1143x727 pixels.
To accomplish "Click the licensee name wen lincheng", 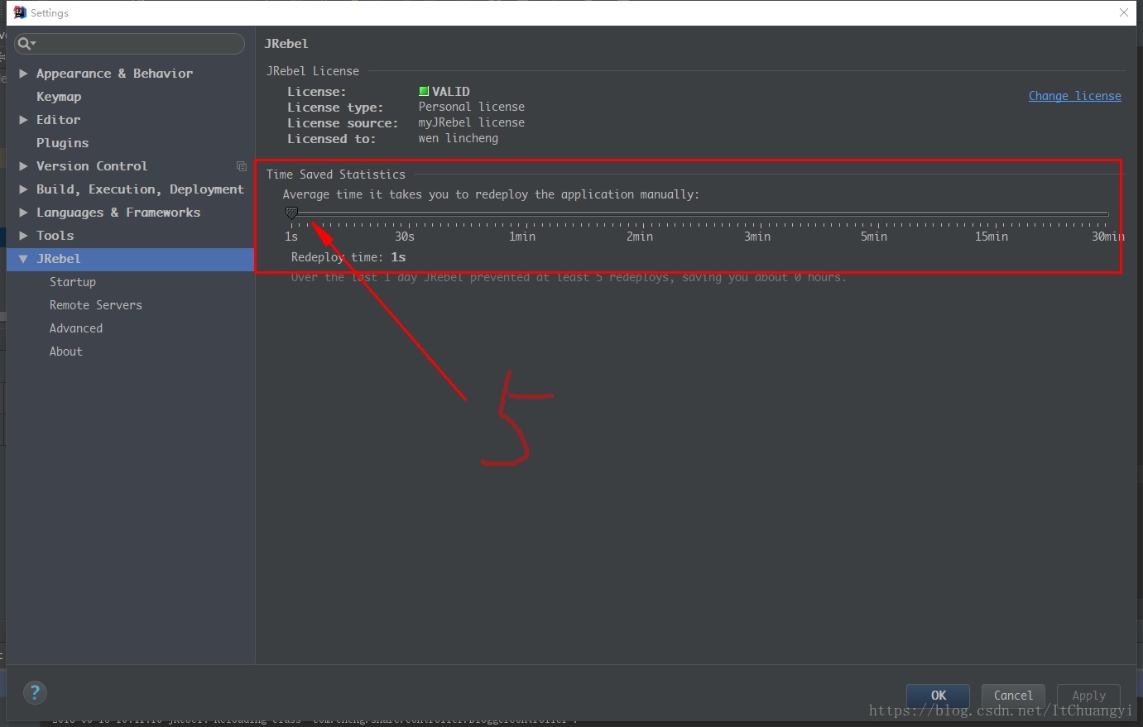I will (x=458, y=138).
